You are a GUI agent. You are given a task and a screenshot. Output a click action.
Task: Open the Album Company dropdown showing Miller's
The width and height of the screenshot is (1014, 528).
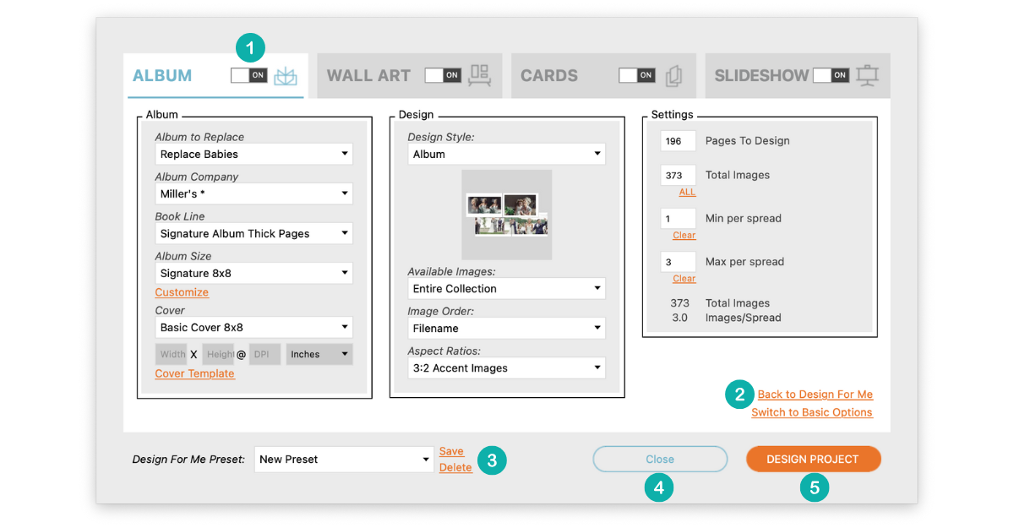(254, 193)
